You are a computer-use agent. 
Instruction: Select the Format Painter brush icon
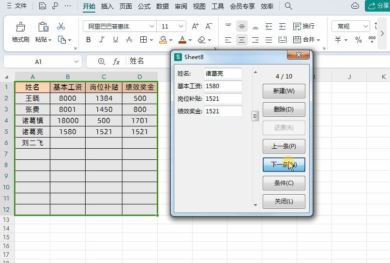(21, 27)
